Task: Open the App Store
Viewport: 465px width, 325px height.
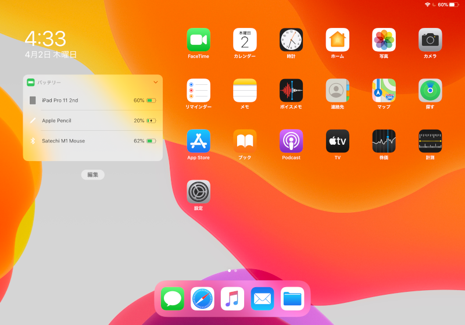Action: click(x=198, y=141)
